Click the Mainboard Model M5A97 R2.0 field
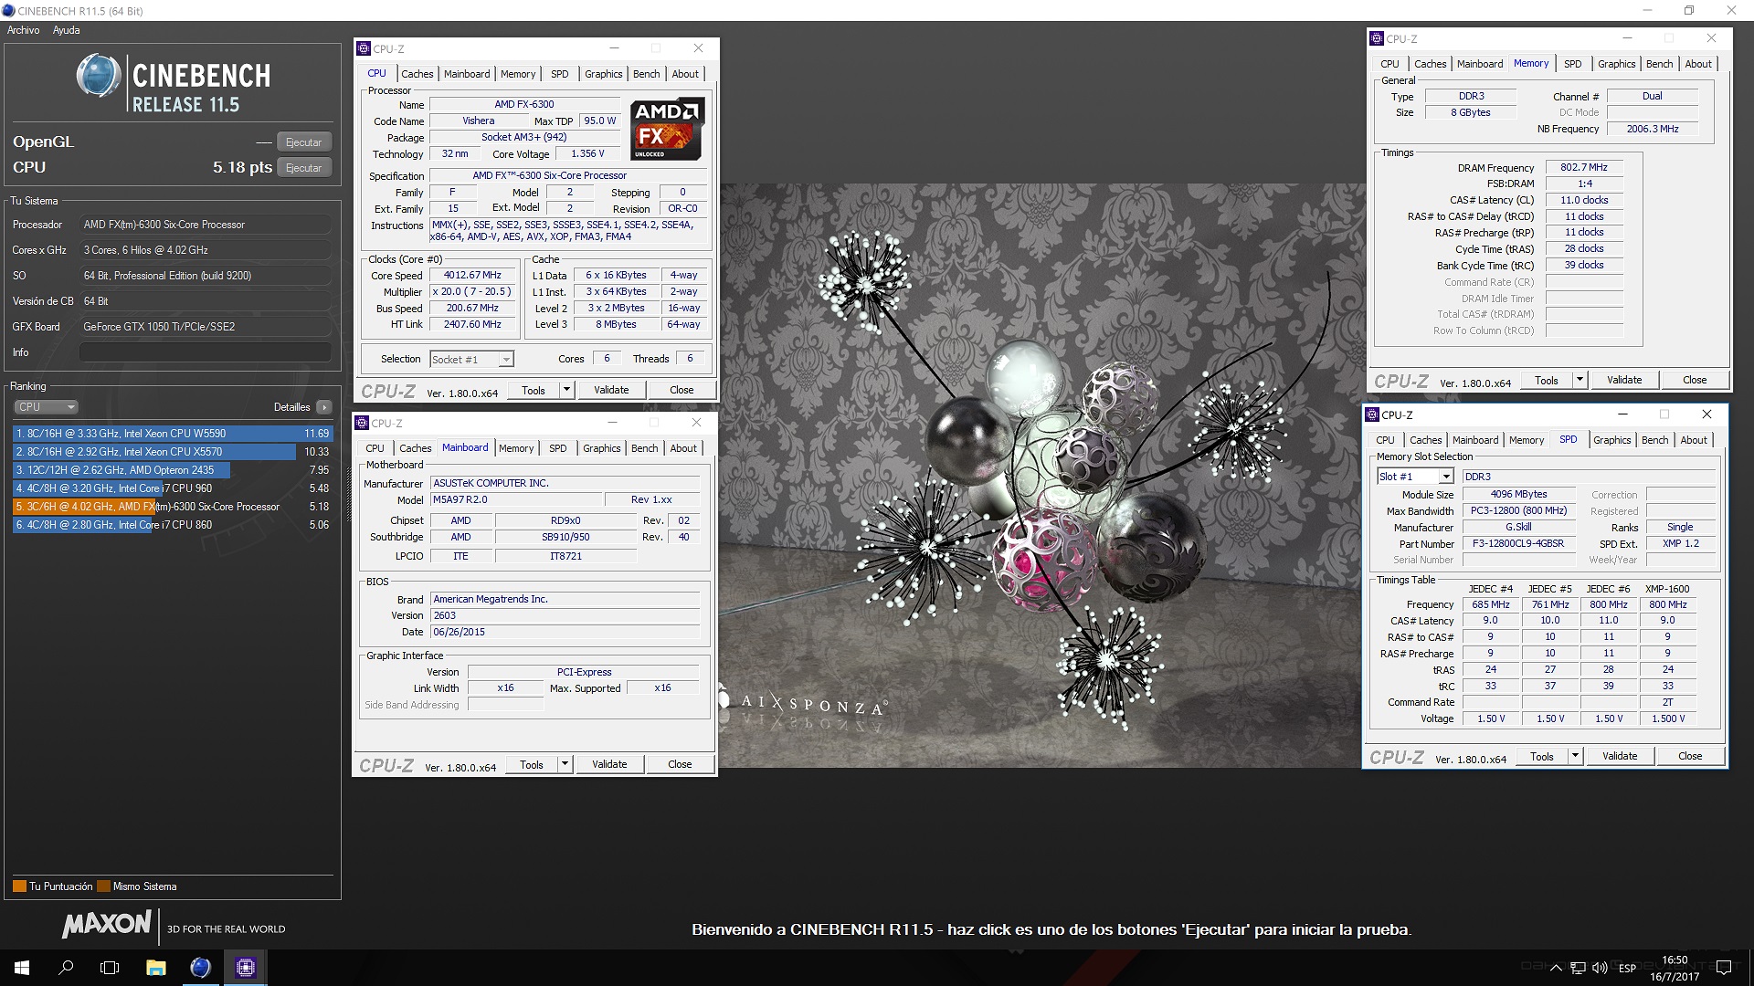 [x=516, y=499]
